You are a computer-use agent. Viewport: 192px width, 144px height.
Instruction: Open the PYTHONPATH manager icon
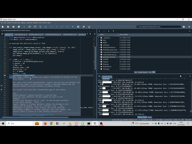[x=89, y=27]
